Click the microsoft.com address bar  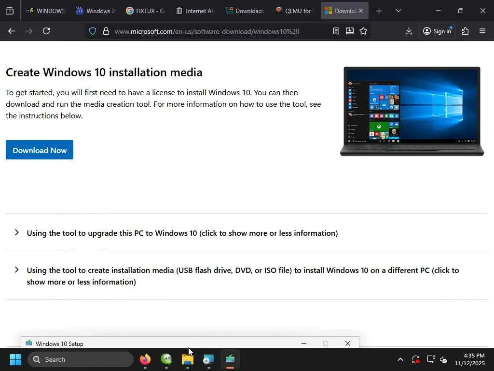click(206, 31)
